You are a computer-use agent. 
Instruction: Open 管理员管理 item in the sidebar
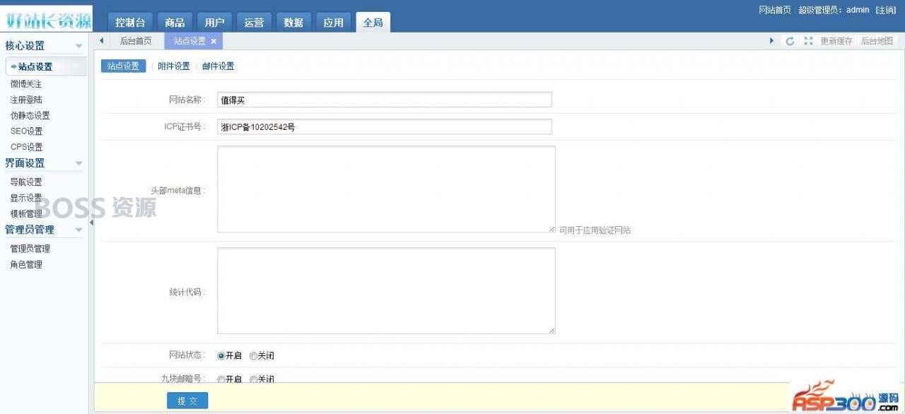click(30, 249)
